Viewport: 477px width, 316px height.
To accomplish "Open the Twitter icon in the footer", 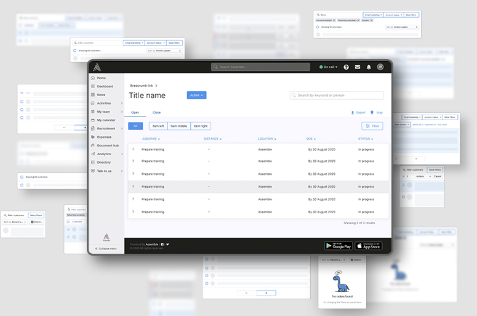I will tap(167, 245).
